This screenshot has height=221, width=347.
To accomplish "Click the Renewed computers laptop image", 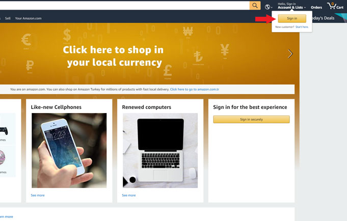I will [160, 150].
